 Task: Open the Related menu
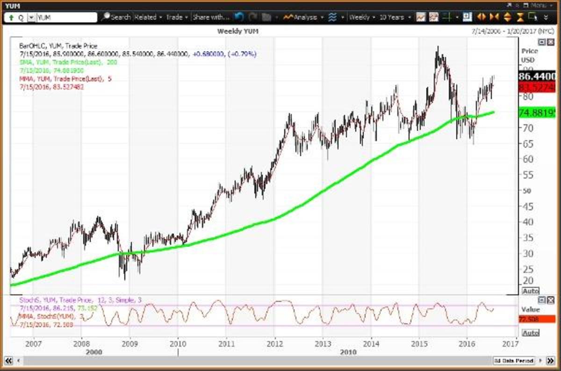pyautogui.click(x=147, y=16)
